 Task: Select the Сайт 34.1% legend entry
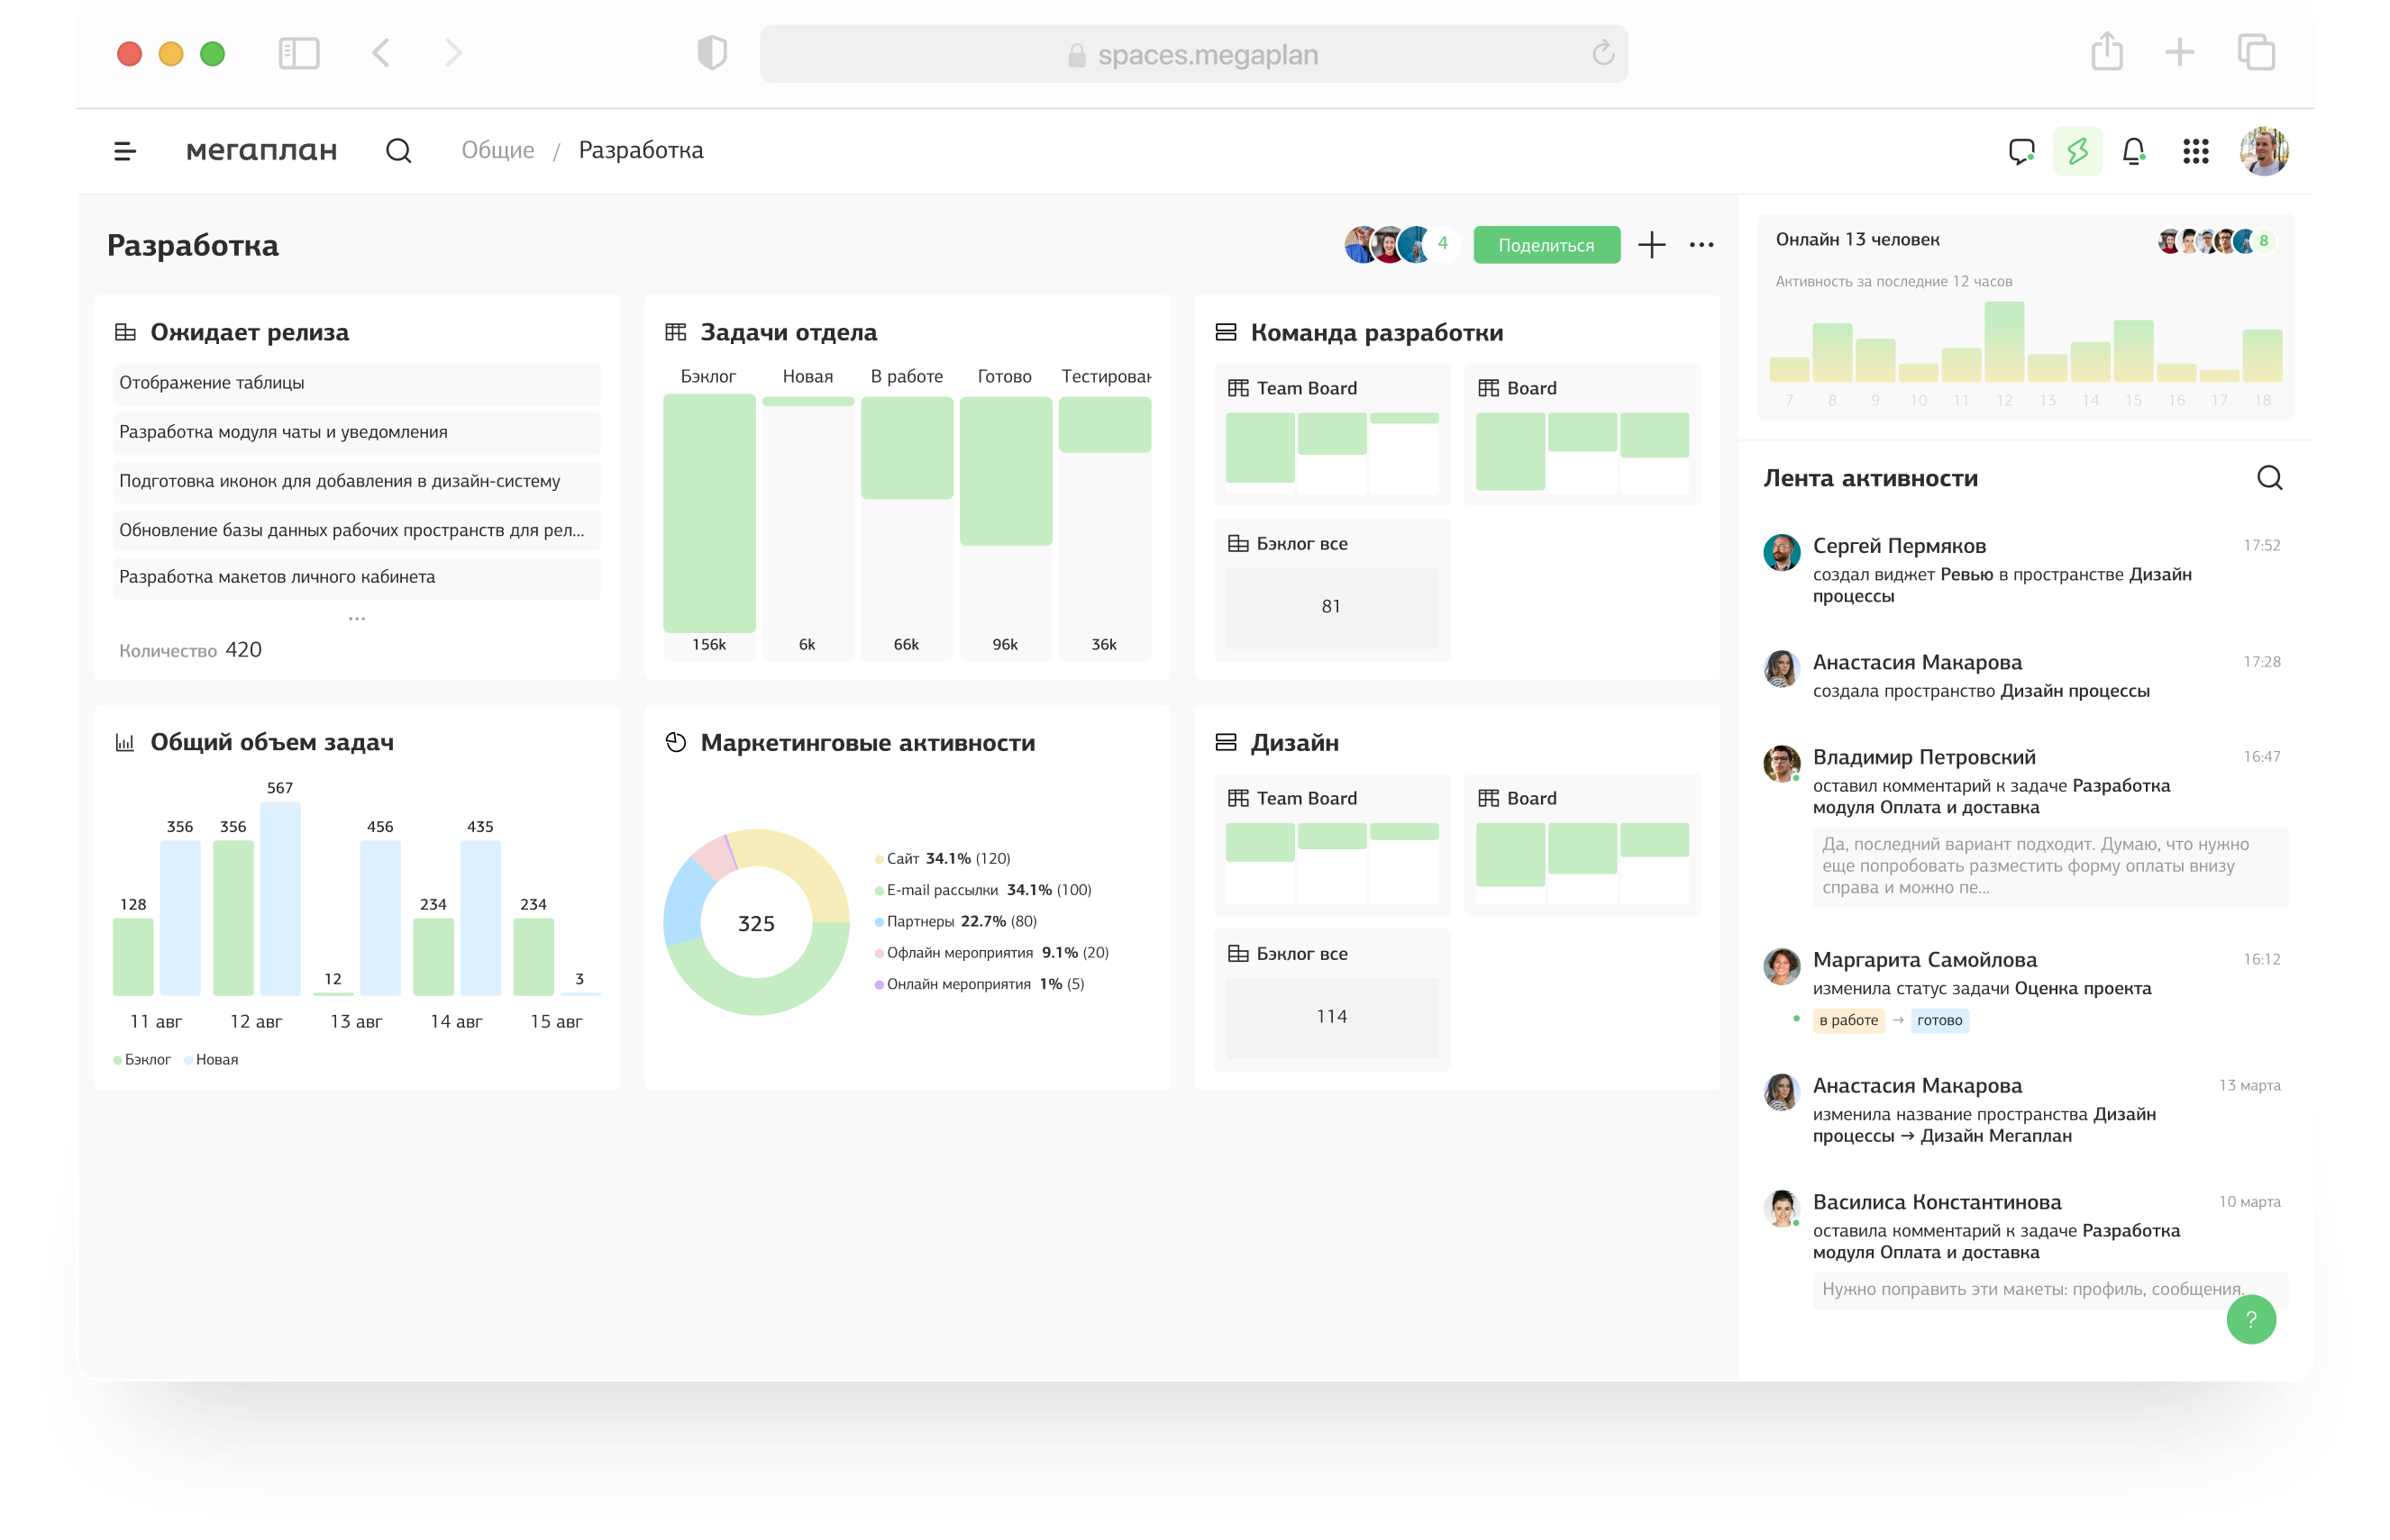coord(943,859)
